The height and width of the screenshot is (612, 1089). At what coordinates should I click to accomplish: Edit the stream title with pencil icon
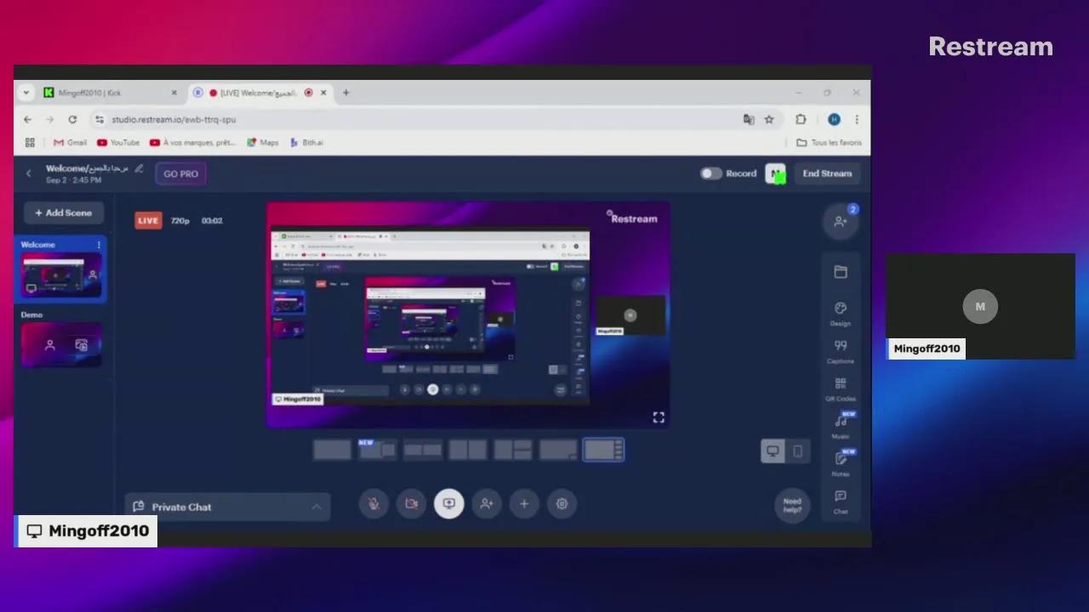click(x=139, y=168)
